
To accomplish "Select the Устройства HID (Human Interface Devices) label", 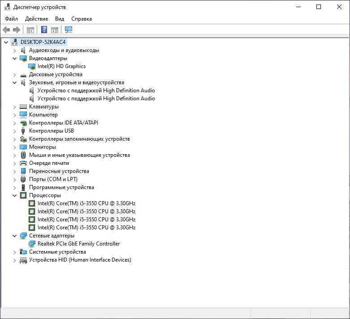I will [80, 260].
